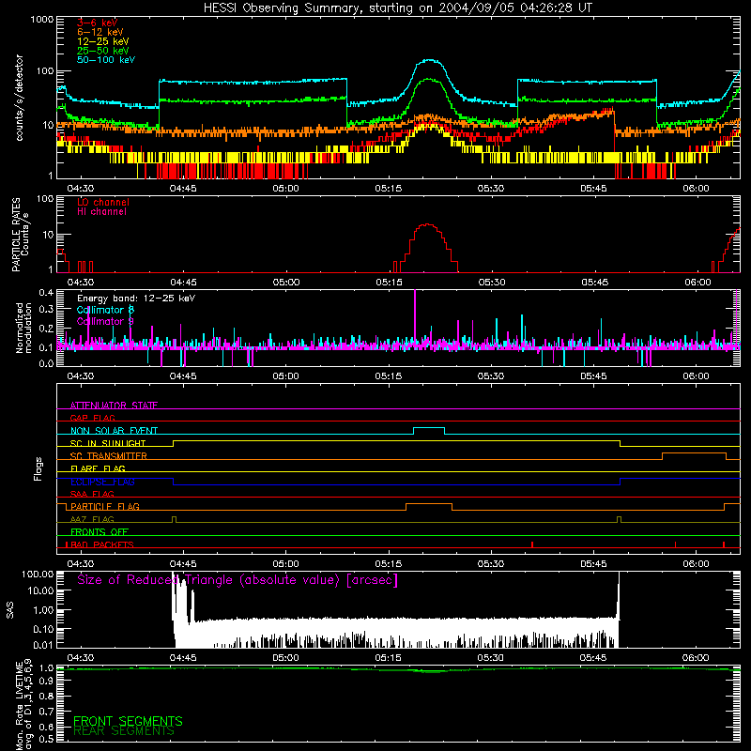The image size is (751, 751).
Task: Click the Flags panel axis label
Action: tap(38, 468)
